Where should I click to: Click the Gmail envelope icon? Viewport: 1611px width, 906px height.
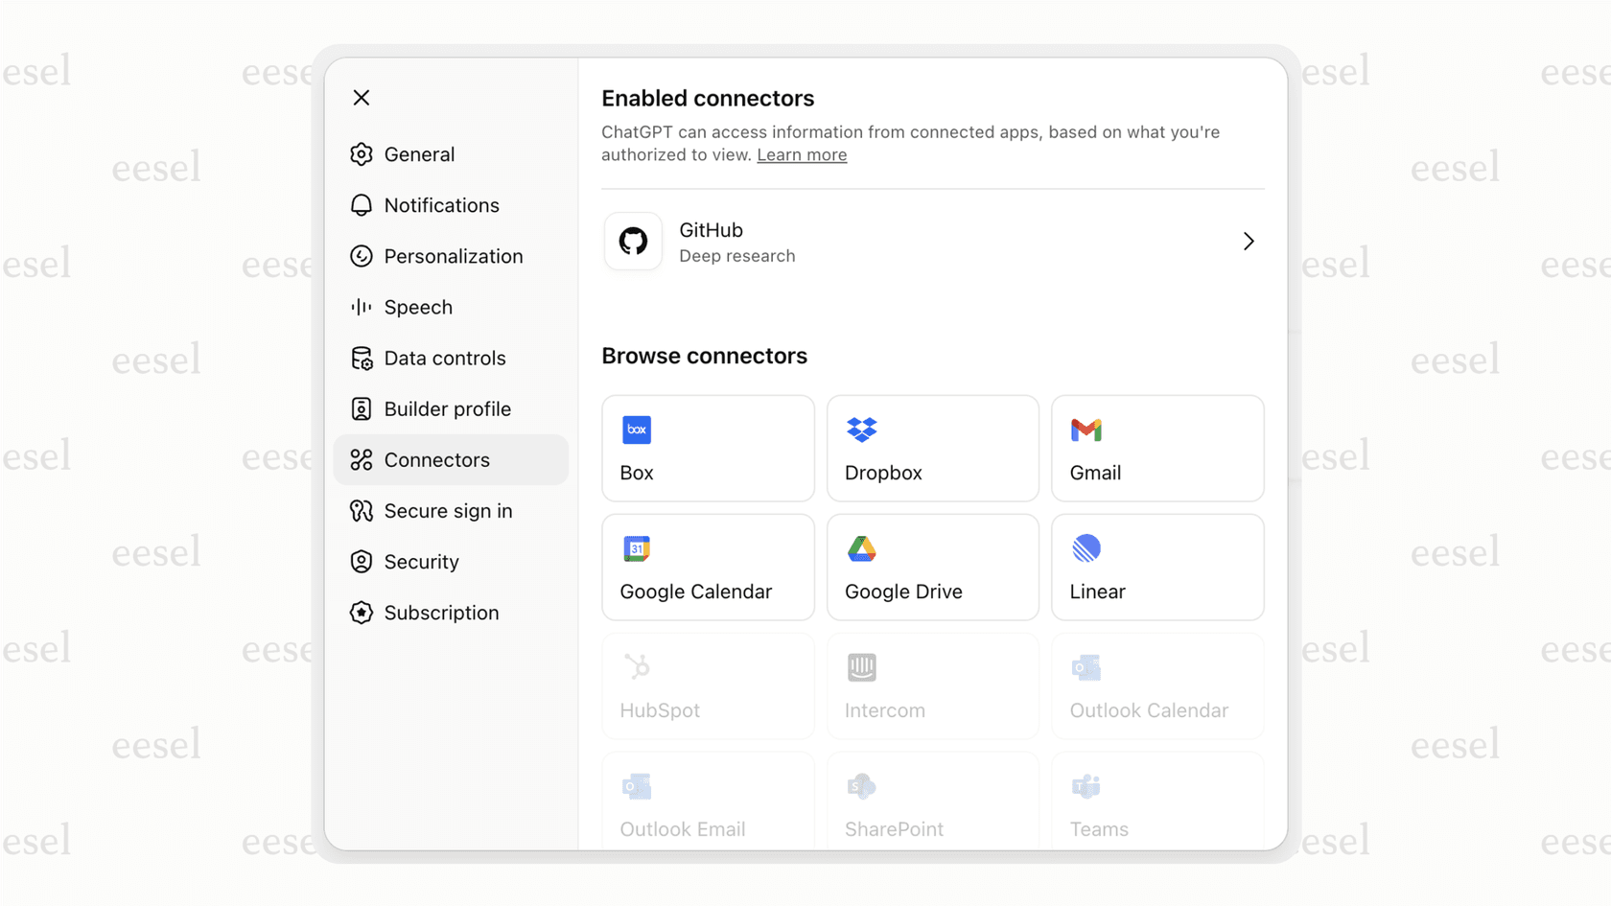1085,430
